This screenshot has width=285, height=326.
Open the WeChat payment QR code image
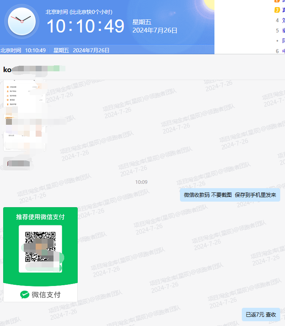point(40,254)
